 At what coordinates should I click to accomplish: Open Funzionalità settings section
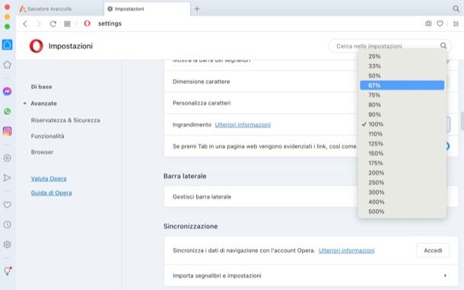(x=47, y=136)
